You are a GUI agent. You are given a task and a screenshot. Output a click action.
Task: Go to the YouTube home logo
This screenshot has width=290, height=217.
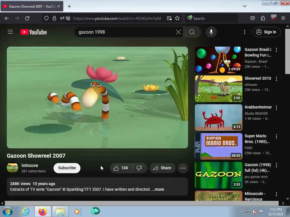33,32
